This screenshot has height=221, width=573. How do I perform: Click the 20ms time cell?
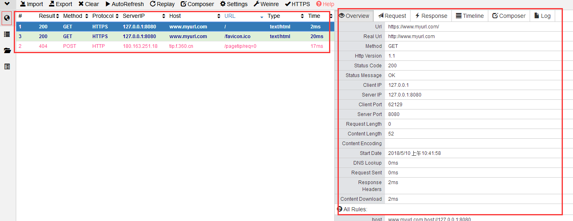point(317,36)
